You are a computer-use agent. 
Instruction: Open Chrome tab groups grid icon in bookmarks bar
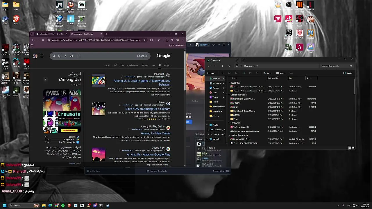click(32, 45)
